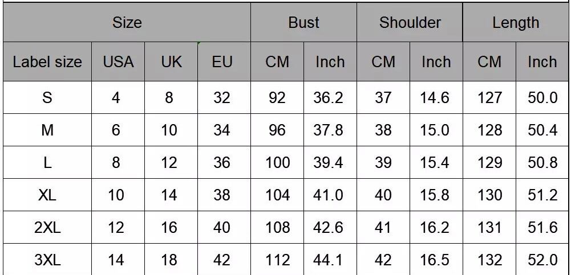The width and height of the screenshot is (571, 275).
Task: Click the Label size header cell
Action: tap(47, 61)
